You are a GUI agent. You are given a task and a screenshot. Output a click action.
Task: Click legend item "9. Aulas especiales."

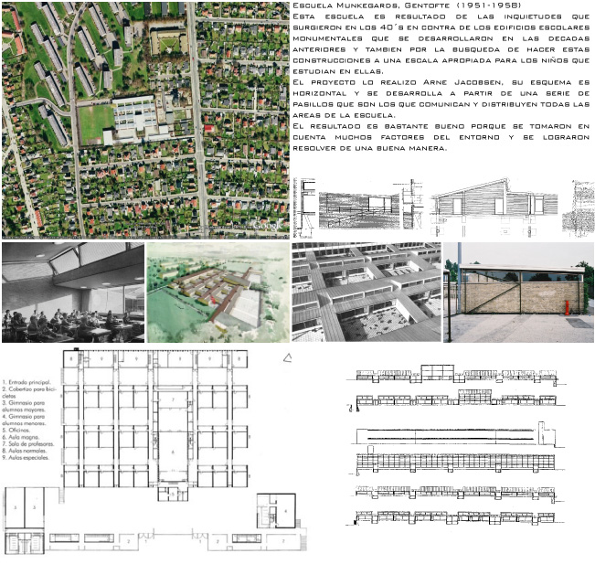26,457
